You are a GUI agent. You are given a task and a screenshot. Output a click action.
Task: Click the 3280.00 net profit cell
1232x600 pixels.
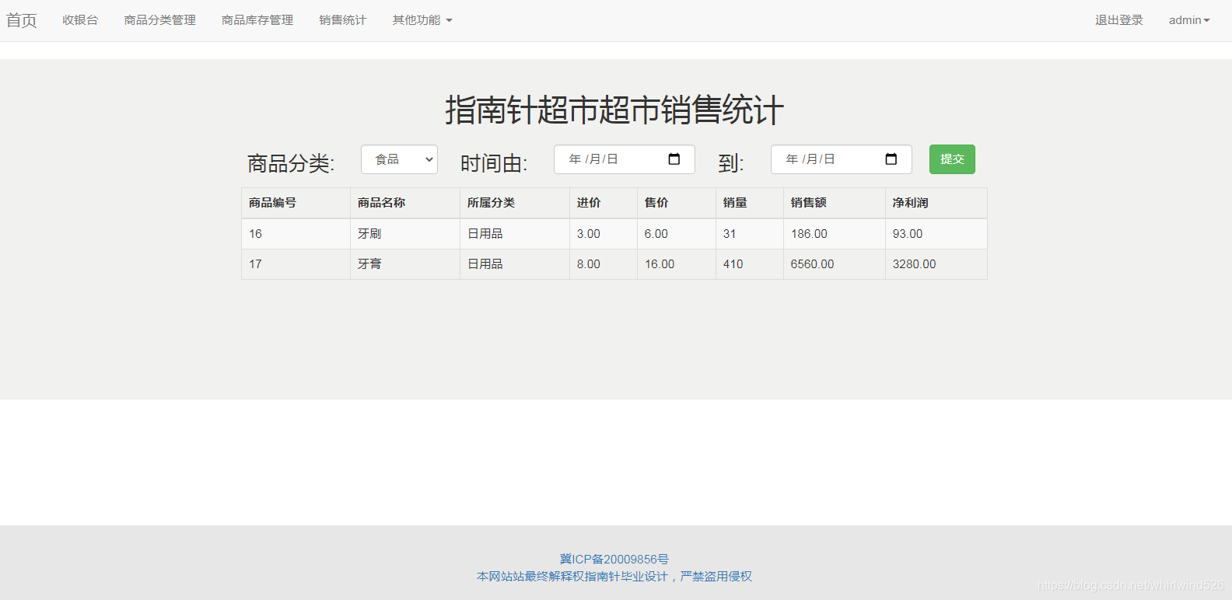(936, 264)
